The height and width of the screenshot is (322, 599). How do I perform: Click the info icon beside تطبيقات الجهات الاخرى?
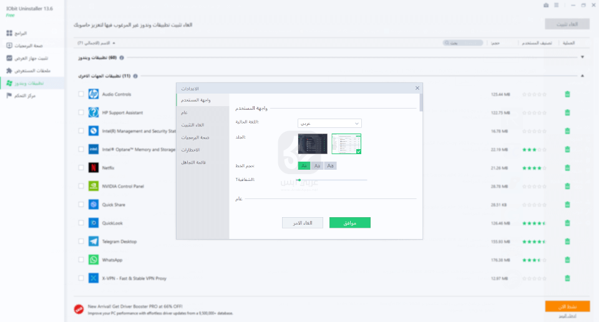135,76
